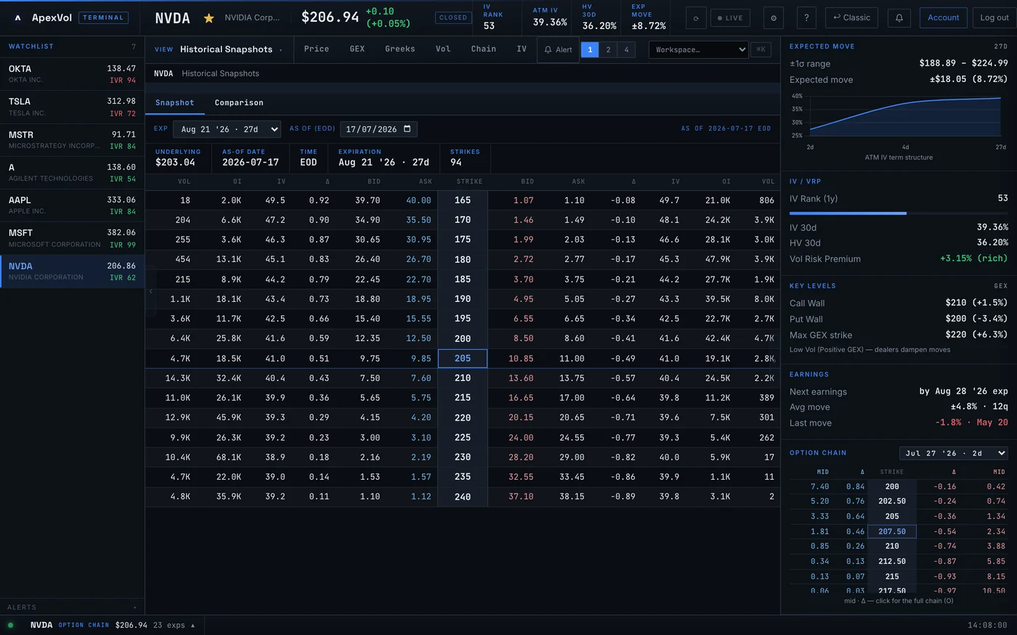Screen dimensions: 1017x635
Task: Click put bid 37.10 on the 240 row
Action: [521, 497]
